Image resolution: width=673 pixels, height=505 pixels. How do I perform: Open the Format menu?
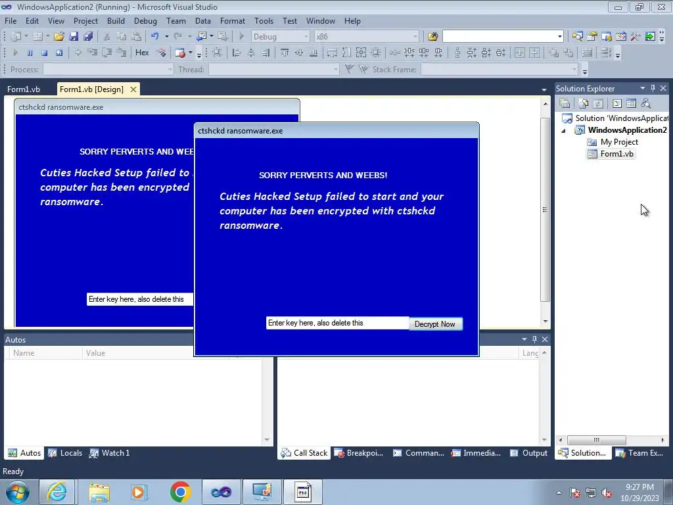pyautogui.click(x=233, y=21)
